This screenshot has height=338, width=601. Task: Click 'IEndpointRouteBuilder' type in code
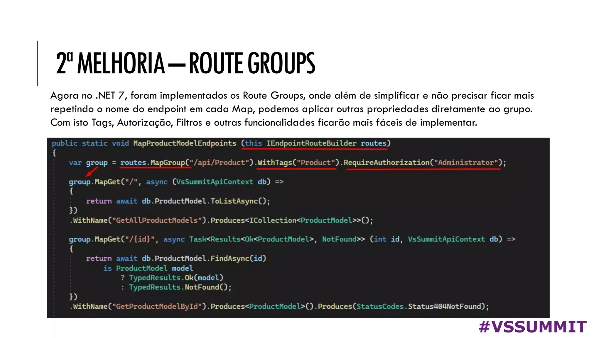(x=311, y=143)
